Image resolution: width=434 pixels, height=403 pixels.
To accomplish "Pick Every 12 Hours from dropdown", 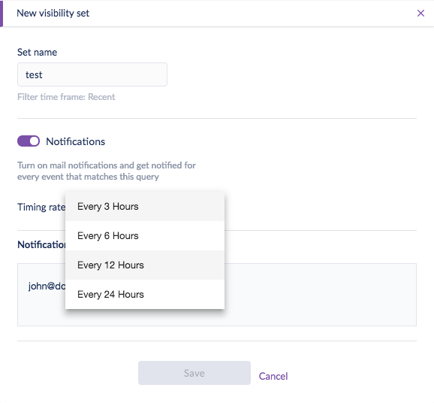I will click(145, 265).
